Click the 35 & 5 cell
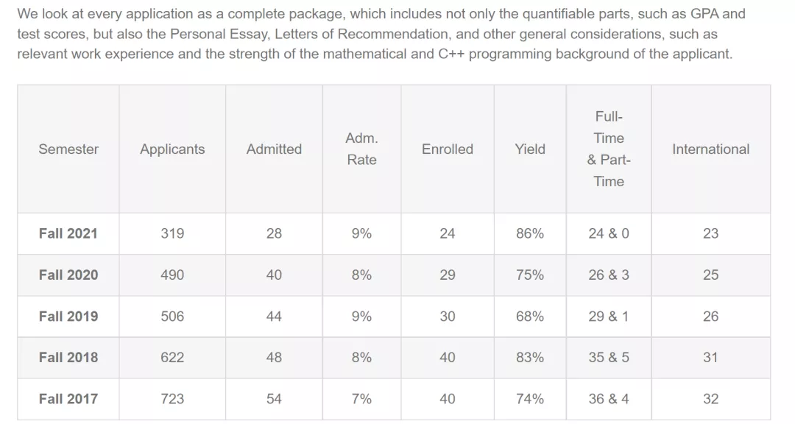The image size is (795, 424). pos(609,357)
